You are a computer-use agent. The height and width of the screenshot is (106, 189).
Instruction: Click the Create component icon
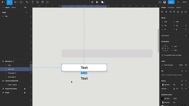point(92,2)
